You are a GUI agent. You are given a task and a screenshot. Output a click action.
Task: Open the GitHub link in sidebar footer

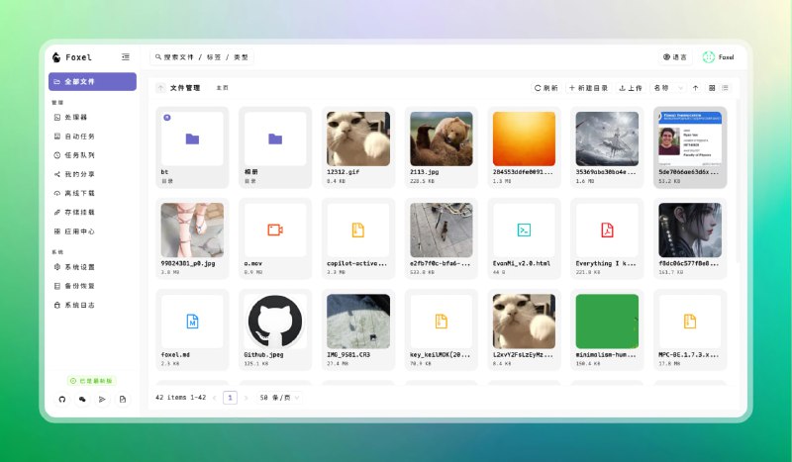[x=61, y=399]
